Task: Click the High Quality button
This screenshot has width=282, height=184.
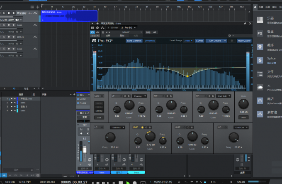Action: 244,41
